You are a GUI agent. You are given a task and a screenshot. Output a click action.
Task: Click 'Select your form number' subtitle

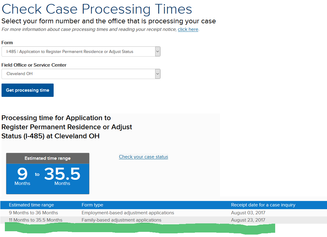(109, 21)
